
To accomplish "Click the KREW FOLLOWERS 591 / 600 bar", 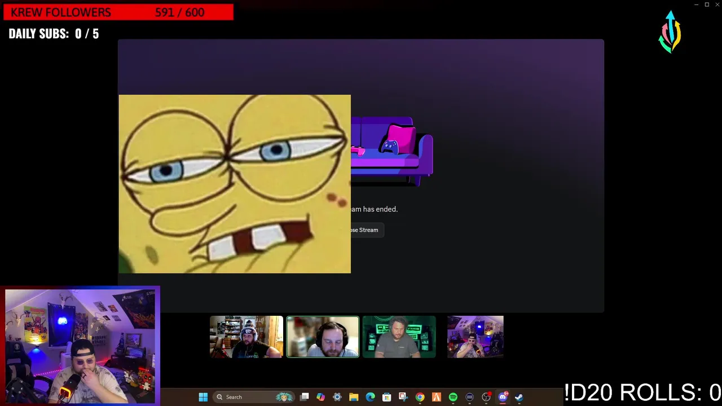I will 118,12.
